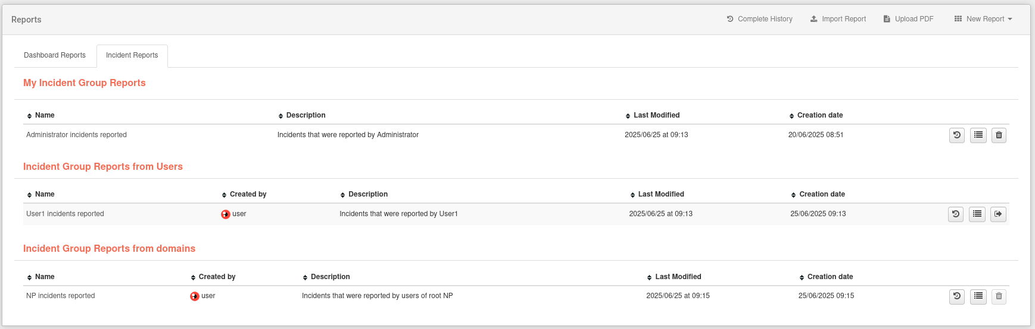The image size is (1035, 329).
Task: Click export arrow icon for User1 report
Action: click(998, 214)
